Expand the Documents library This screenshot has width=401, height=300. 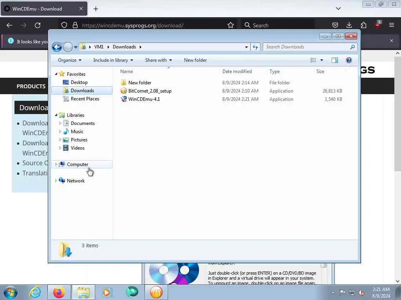click(60, 123)
